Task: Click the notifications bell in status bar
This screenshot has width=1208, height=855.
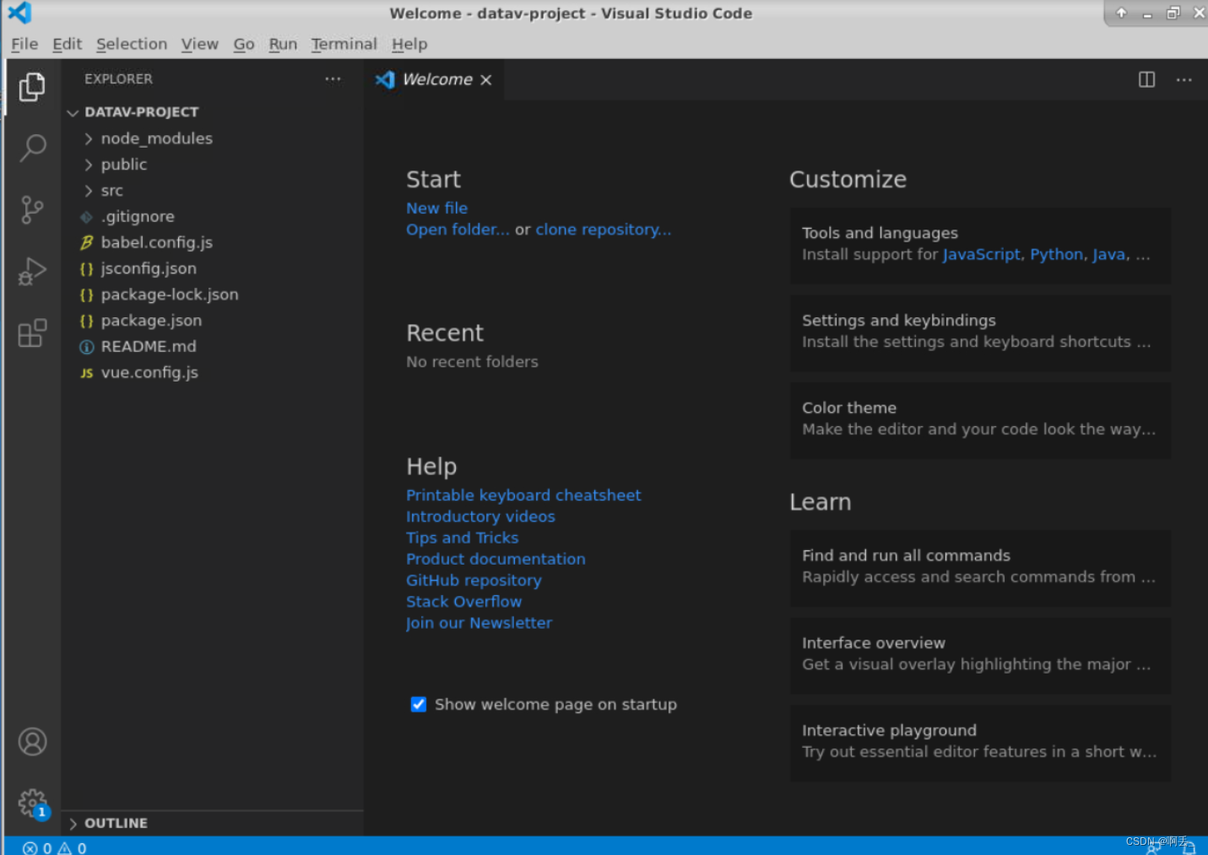Action: (1189, 848)
